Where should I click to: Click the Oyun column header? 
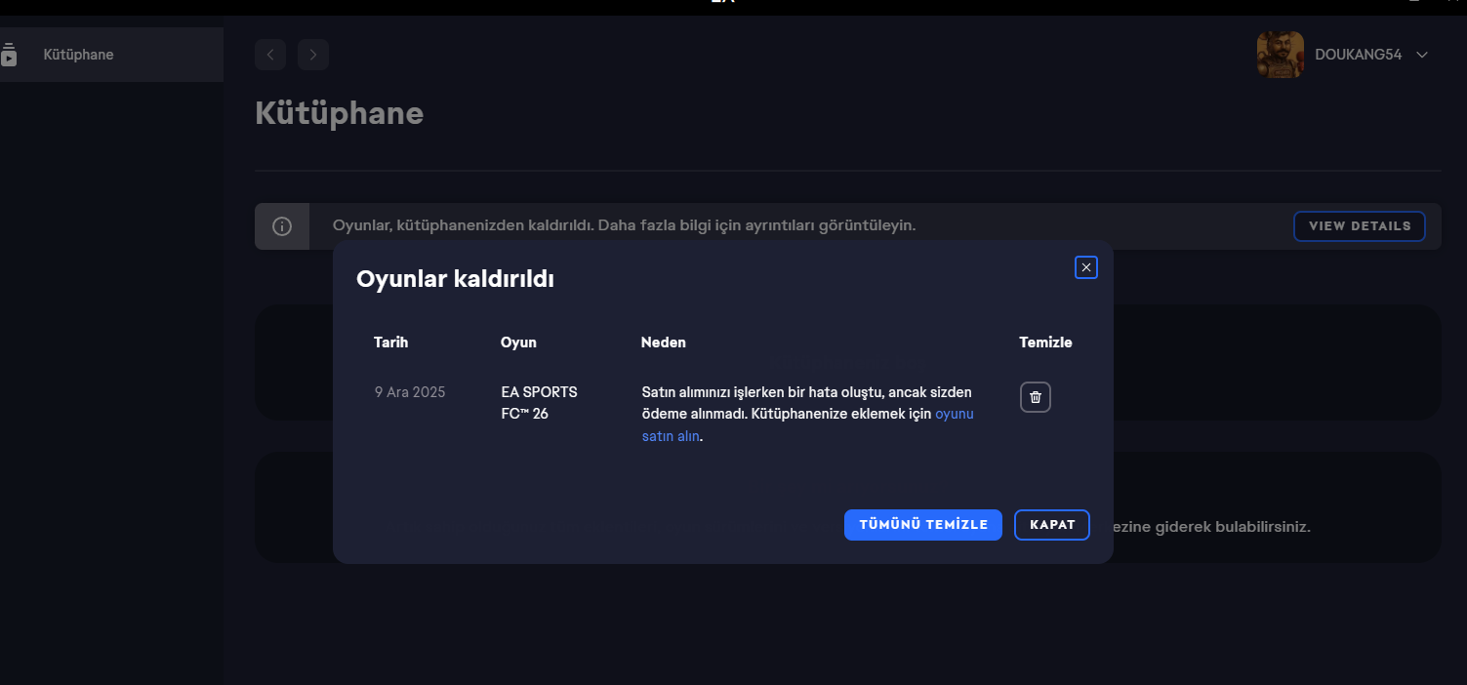(x=518, y=342)
